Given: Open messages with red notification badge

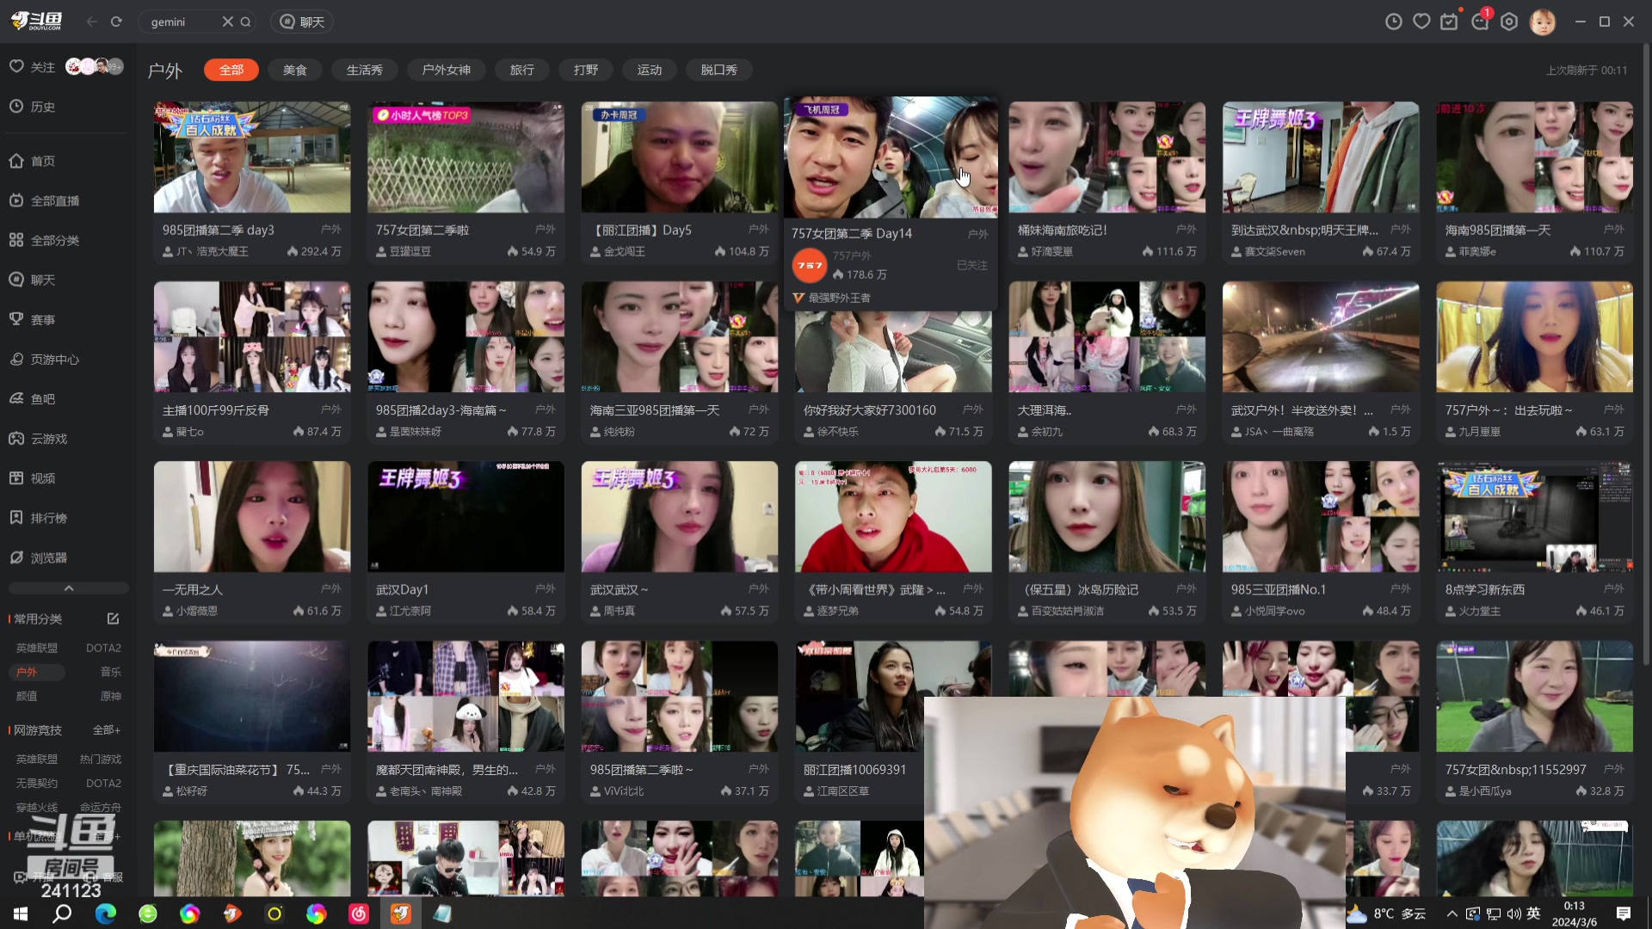Looking at the screenshot, I should coord(1480,22).
